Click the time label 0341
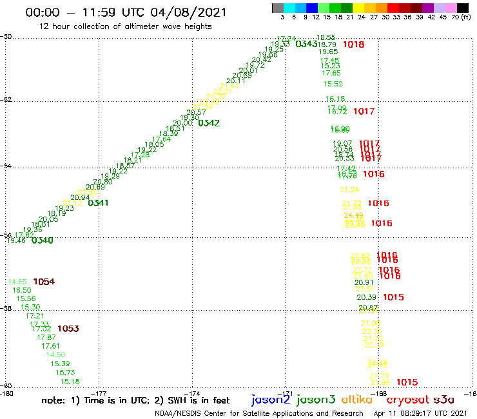The image size is (477, 419). pyautogui.click(x=98, y=202)
